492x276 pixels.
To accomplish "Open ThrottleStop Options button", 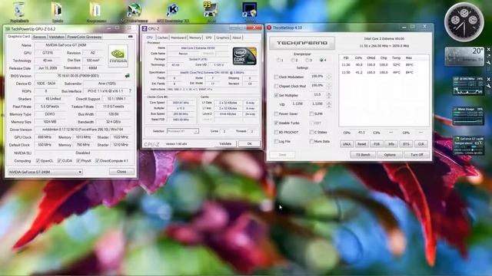I will coord(390,155).
